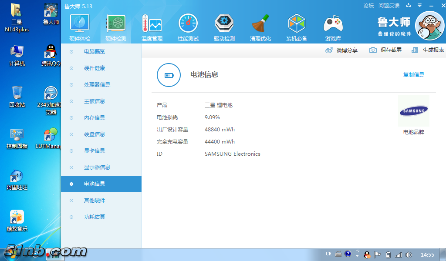
Task: Open the 论坛 forum link in title bar
Action: coord(368,6)
